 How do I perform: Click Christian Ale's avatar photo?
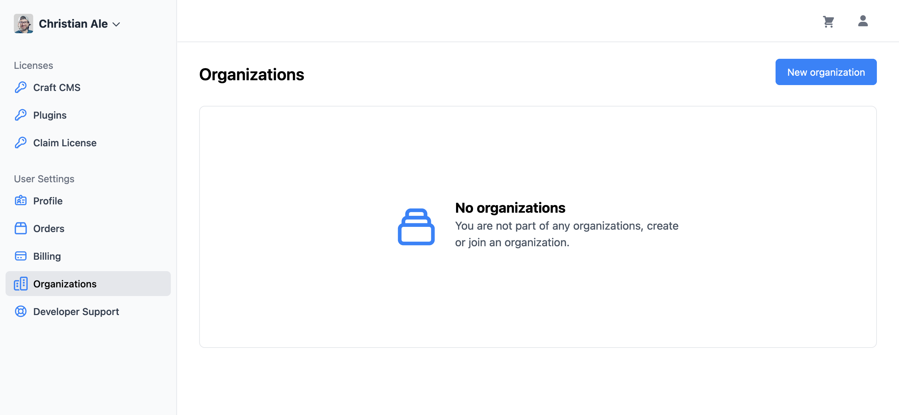click(24, 24)
